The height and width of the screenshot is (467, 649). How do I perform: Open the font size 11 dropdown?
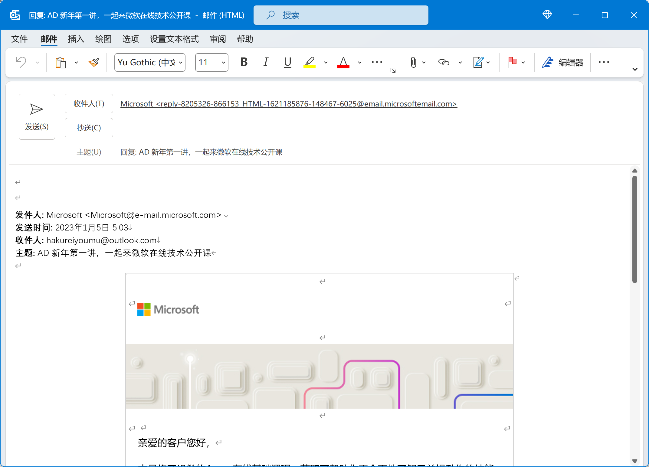point(223,63)
